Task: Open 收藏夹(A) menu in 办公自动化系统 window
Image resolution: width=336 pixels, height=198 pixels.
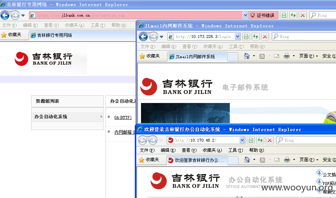Action: pos(212,150)
